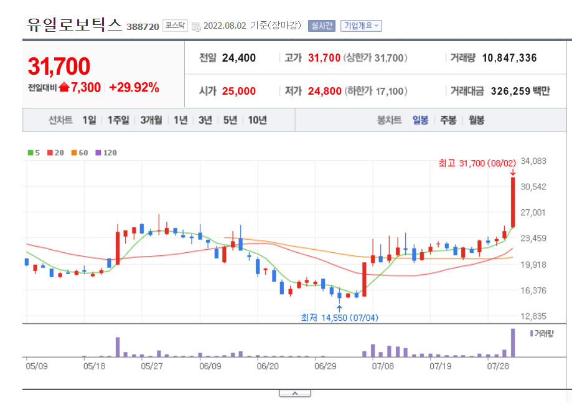Screen dimensions: 572x403
Task: Click the red up-arrow change icon
Action: point(64,87)
